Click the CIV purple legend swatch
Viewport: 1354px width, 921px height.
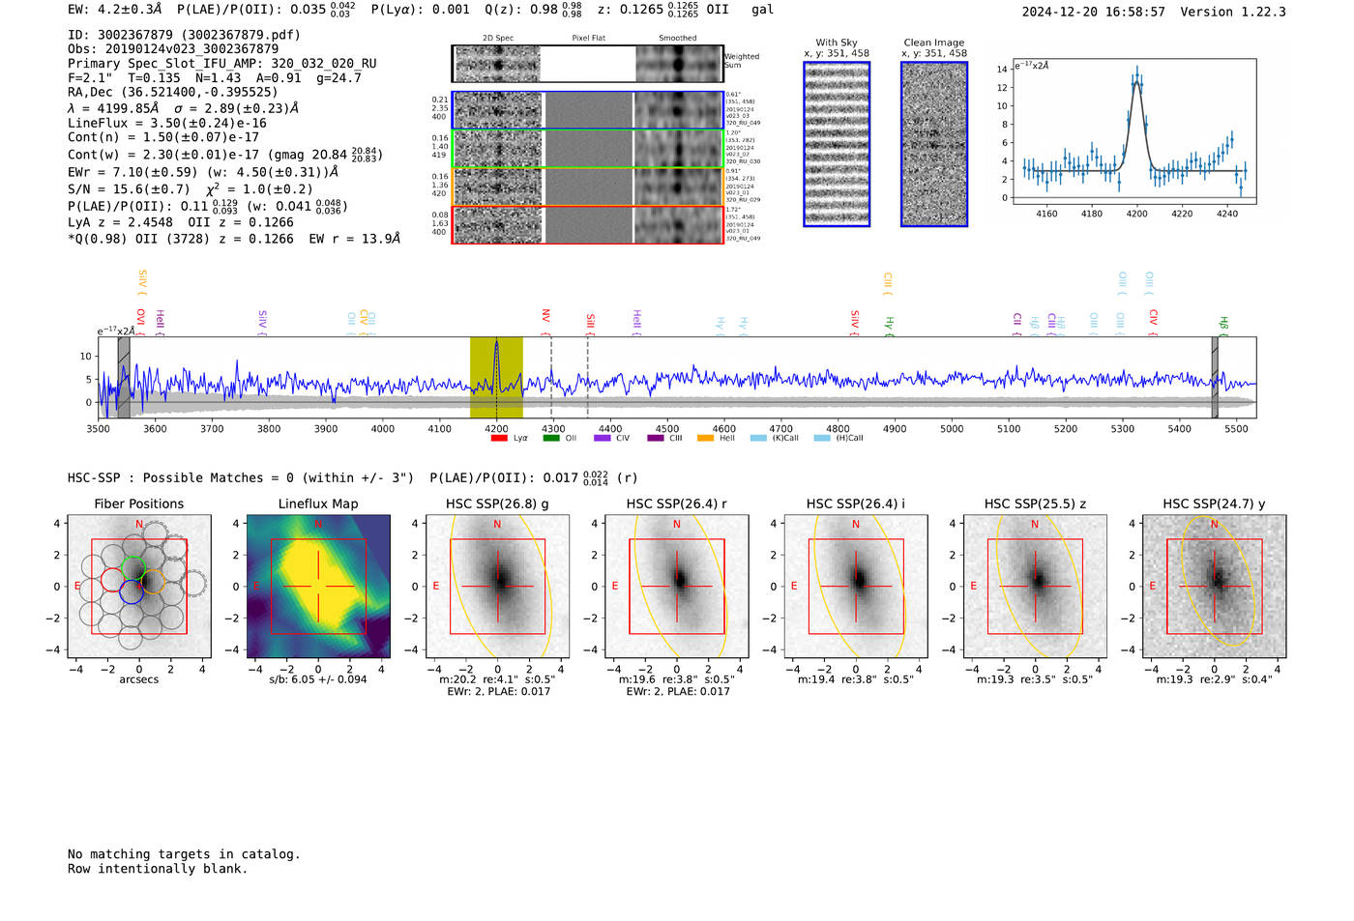(602, 438)
